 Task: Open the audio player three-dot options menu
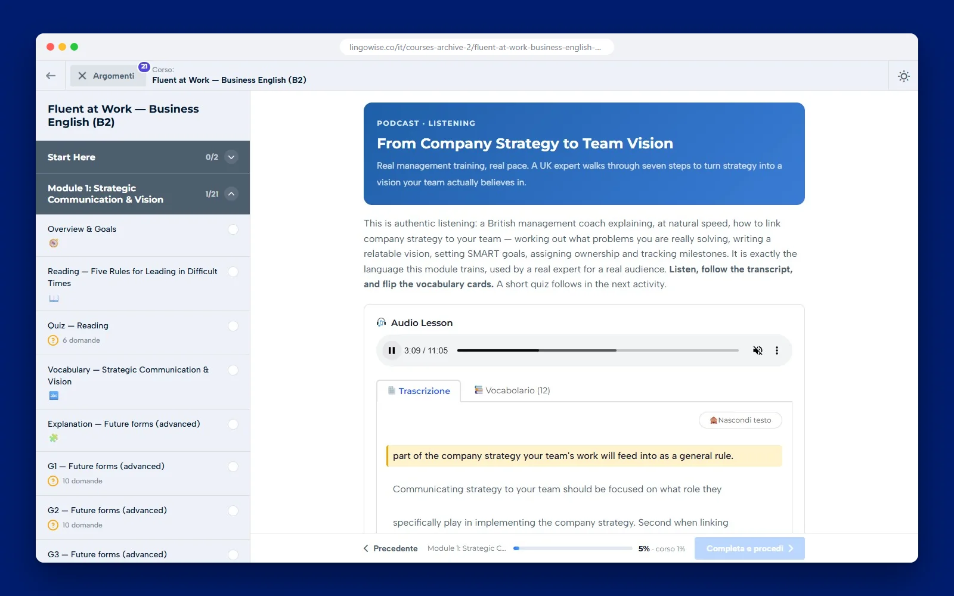[776, 350]
